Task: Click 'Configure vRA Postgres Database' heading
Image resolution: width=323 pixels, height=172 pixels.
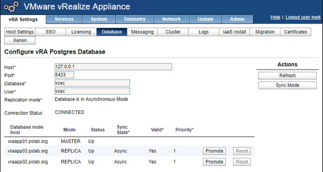Action: click(55, 52)
